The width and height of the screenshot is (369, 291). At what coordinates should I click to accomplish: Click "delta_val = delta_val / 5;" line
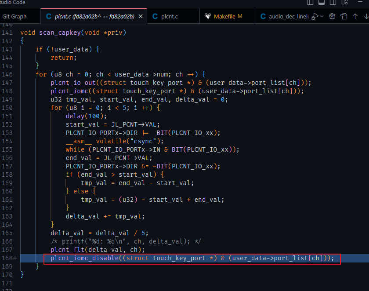click(x=100, y=233)
